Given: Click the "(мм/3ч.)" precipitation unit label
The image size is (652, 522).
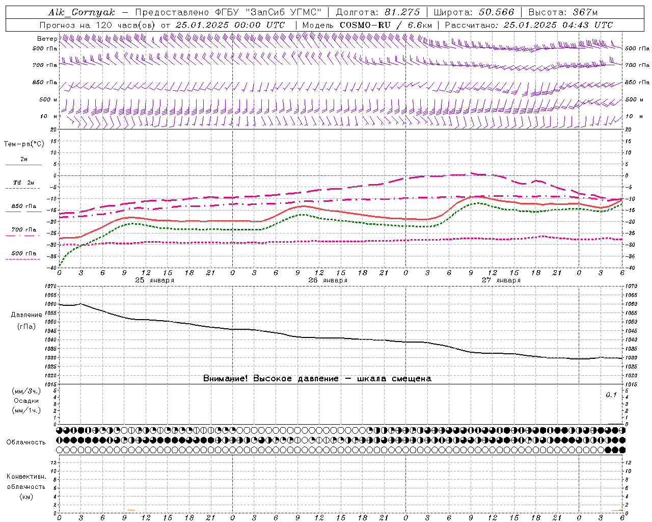Looking at the screenshot, I should click(x=26, y=391).
